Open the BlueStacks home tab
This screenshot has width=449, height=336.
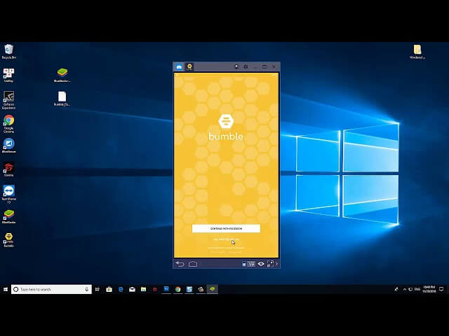click(x=179, y=67)
